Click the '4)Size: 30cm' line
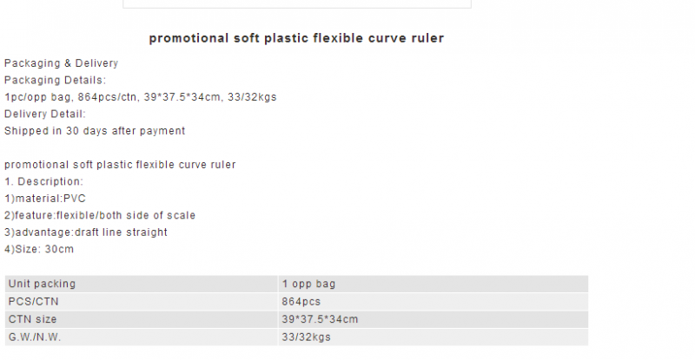The width and height of the screenshot is (695, 360). click(x=39, y=249)
